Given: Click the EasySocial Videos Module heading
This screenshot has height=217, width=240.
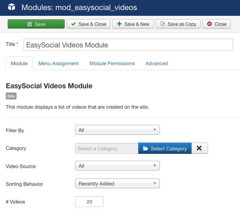Looking at the screenshot, I should 49,86.
